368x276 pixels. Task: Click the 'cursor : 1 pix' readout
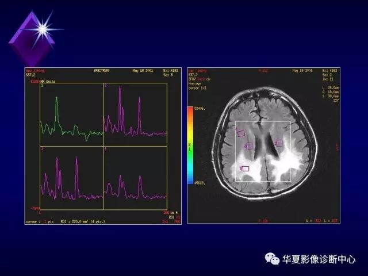(x=40, y=221)
